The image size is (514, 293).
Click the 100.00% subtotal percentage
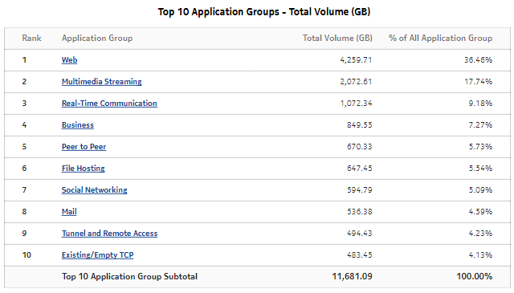point(475,276)
